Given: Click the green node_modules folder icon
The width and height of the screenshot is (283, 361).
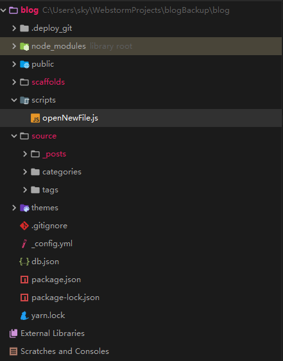Looking at the screenshot, I should point(24,46).
